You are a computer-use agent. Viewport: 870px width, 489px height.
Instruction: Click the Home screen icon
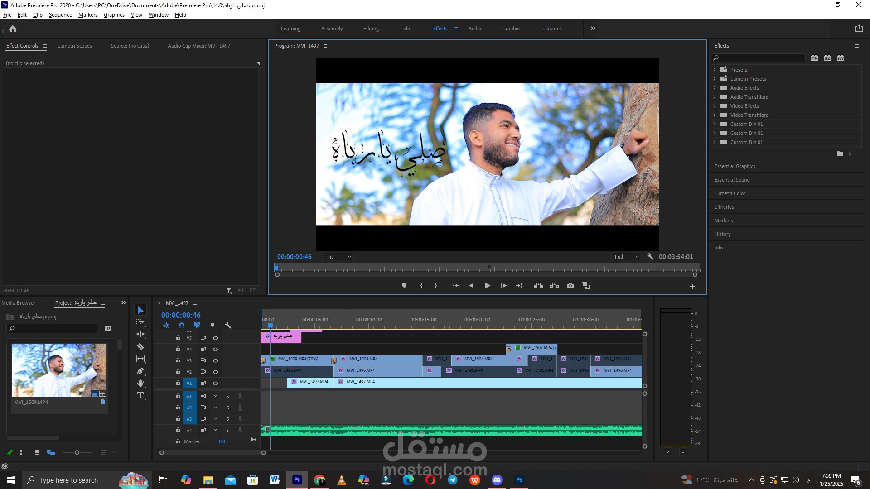[x=13, y=29]
